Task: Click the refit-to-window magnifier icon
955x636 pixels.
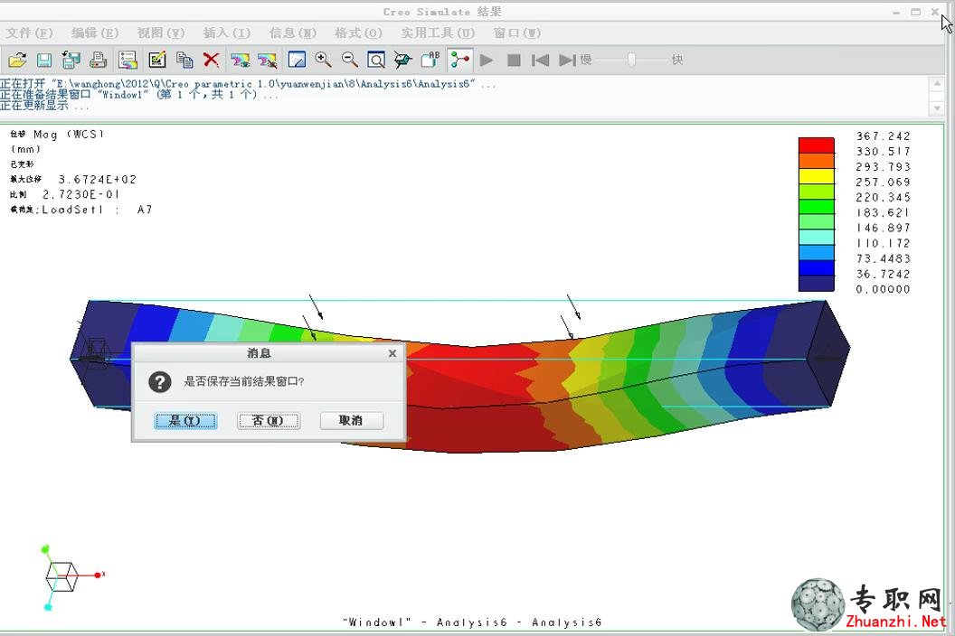Action: coord(376,60)
